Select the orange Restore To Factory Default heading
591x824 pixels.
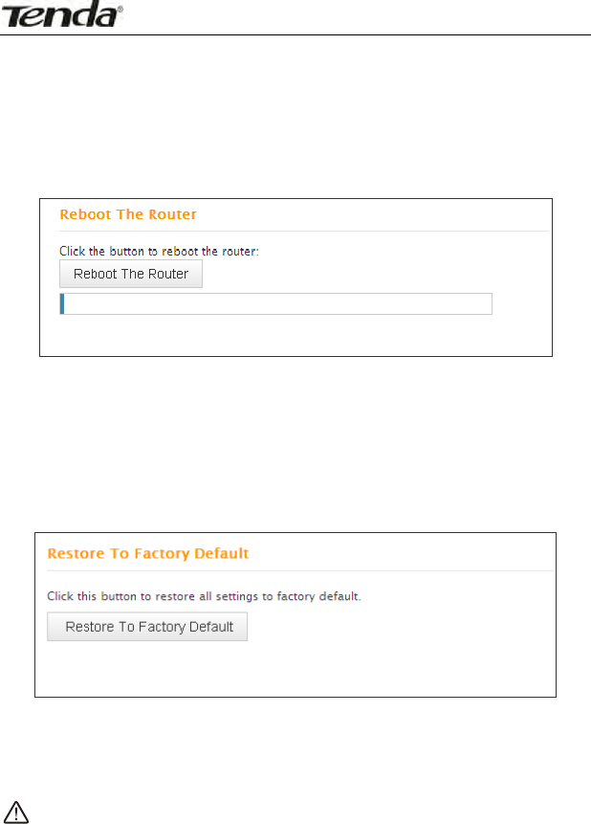pyautogui.click(x=147, y=553)
